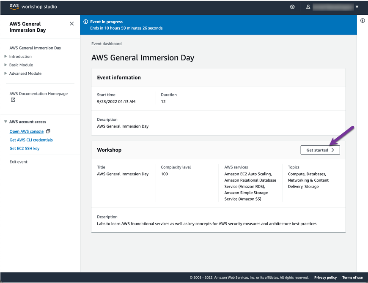368x283 pixels.
Task: Click the AWS workshop studio logo
Action: [x=33, y=7]
